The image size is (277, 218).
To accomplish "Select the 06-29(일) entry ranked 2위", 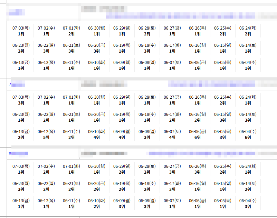I will (x=122, y=169).
